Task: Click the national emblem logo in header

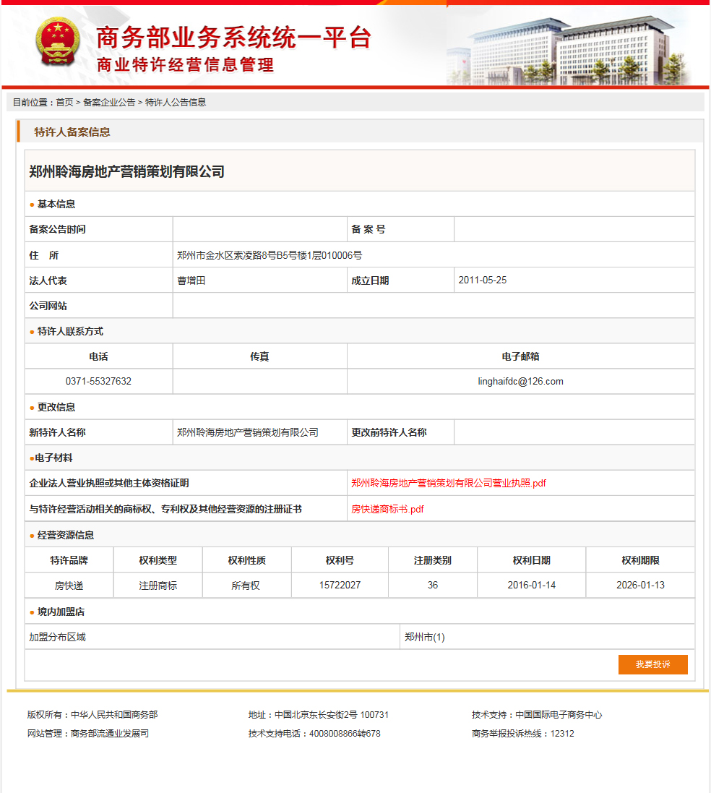Action: [x=58, y=43]
